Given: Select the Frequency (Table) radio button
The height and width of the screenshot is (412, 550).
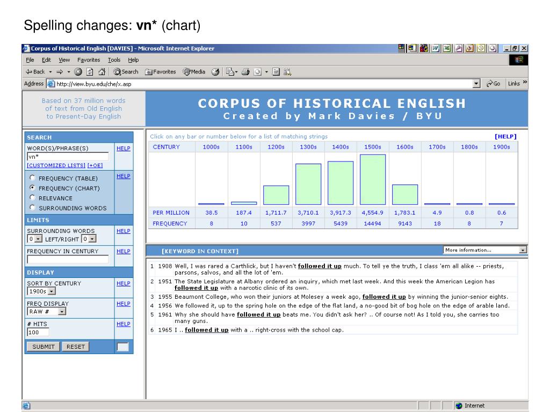Looking at the screenshot, I should click(x=33, y=178).
